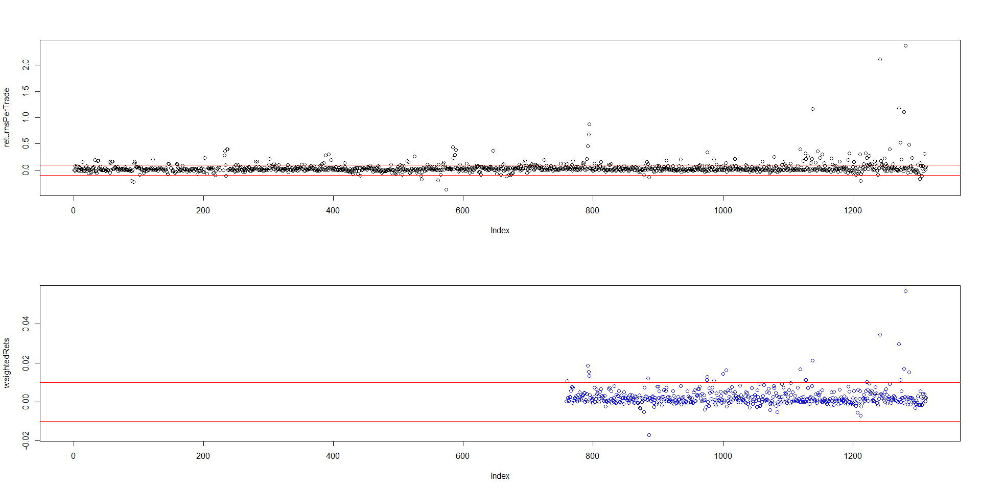Click the highest black point near index 800
This screenshot has height=491, width=981.
pyautogui.click(x=589, y=125)
